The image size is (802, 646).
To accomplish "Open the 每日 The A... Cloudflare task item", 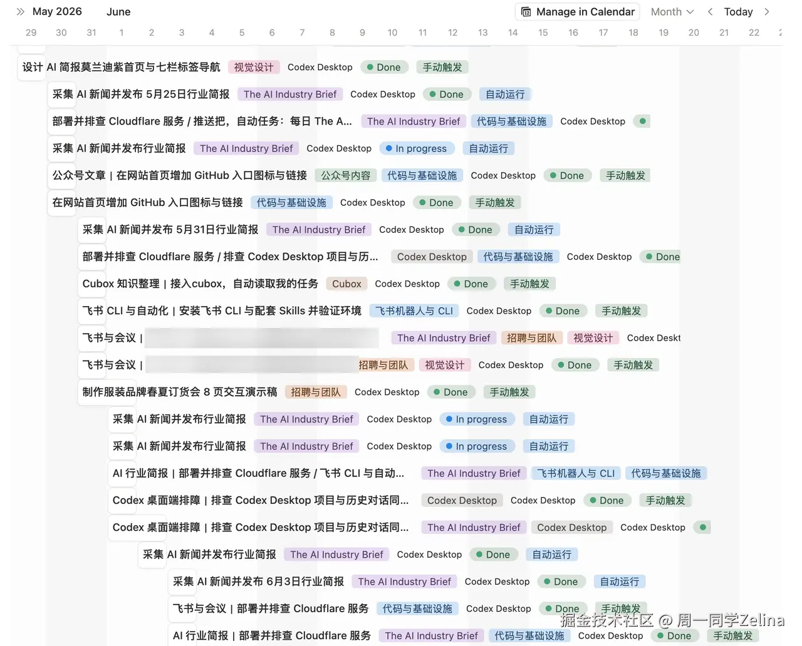I will [202, 121].
